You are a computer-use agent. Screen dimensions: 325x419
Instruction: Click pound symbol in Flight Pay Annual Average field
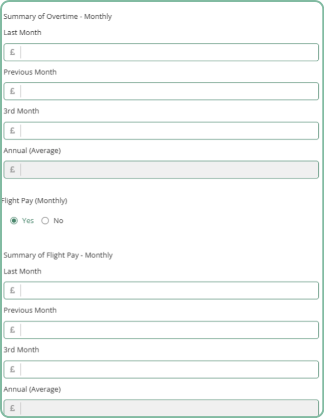[x=12, y=408]
